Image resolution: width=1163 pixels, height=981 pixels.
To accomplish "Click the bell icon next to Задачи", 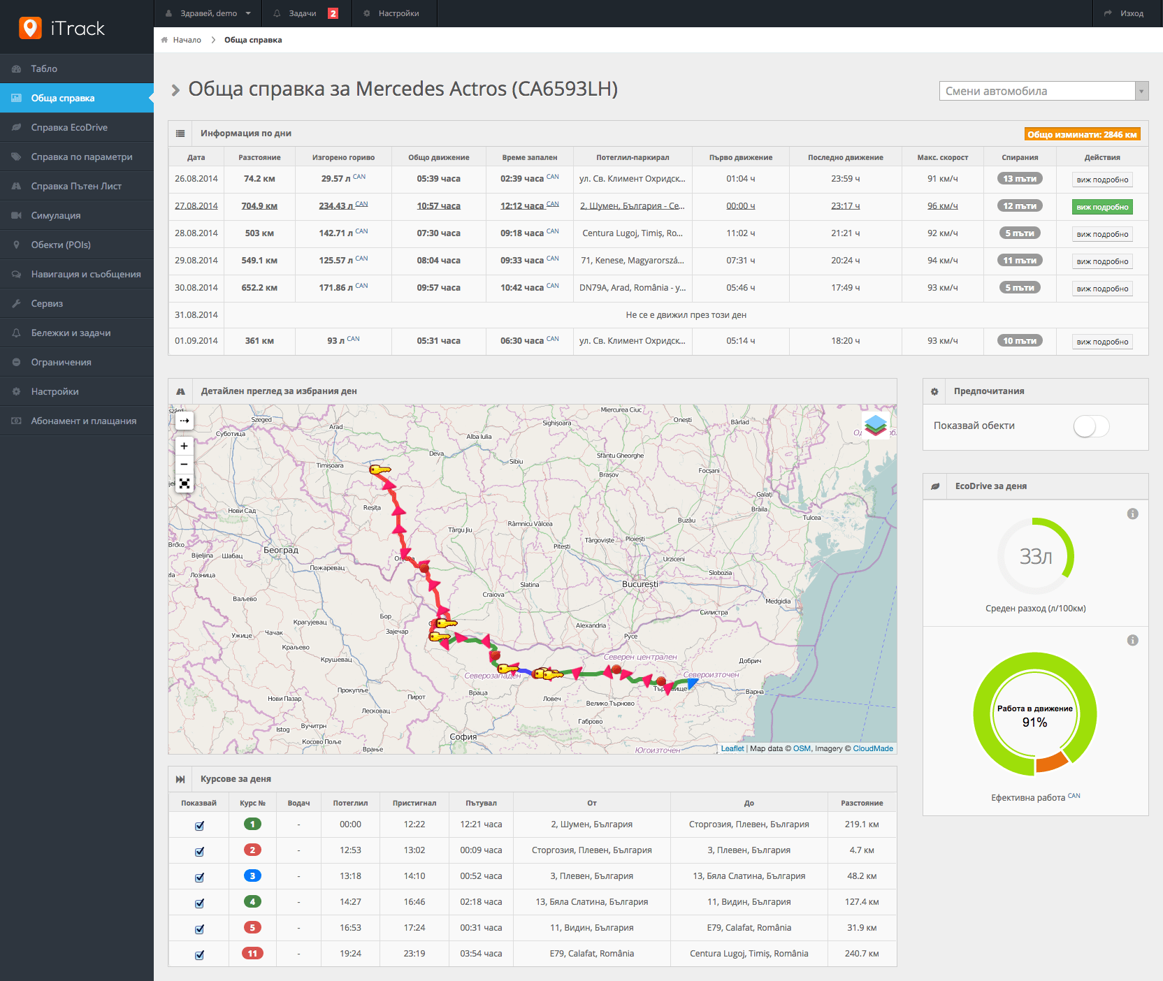I will coord(277,13).
